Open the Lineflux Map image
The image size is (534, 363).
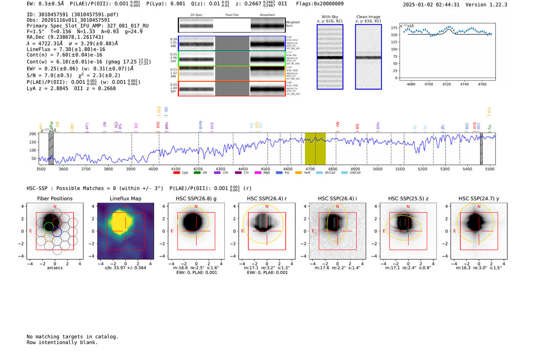(x=125, y=231)
